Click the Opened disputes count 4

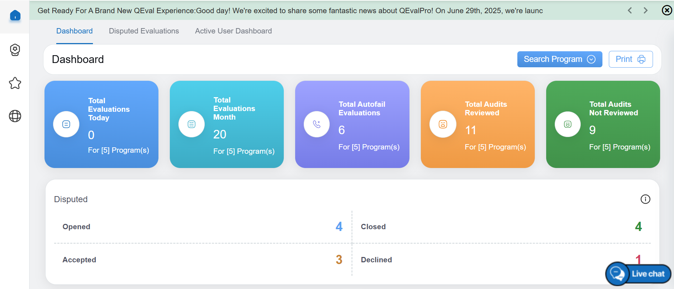tap(339, 227)
